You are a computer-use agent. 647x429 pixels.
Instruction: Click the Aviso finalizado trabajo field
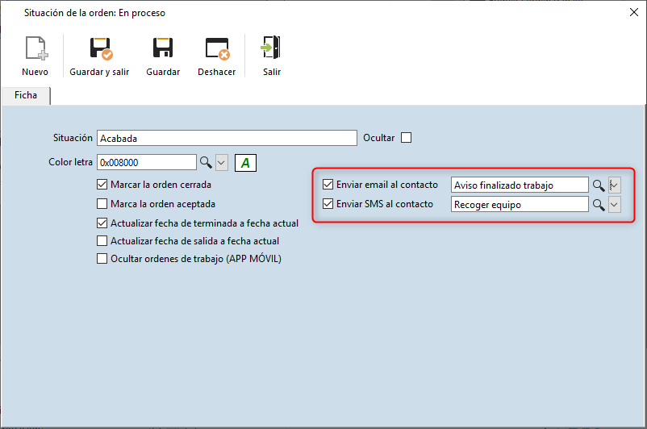click(x=520, y=185)
